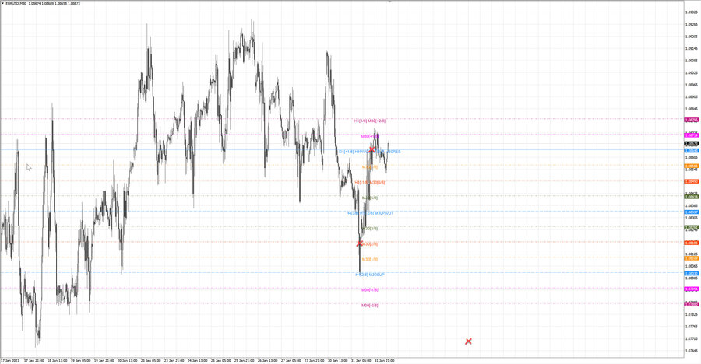Select the green M30[5/8] level label
Screen dimensions: 701x364
(x=370, y=198)
